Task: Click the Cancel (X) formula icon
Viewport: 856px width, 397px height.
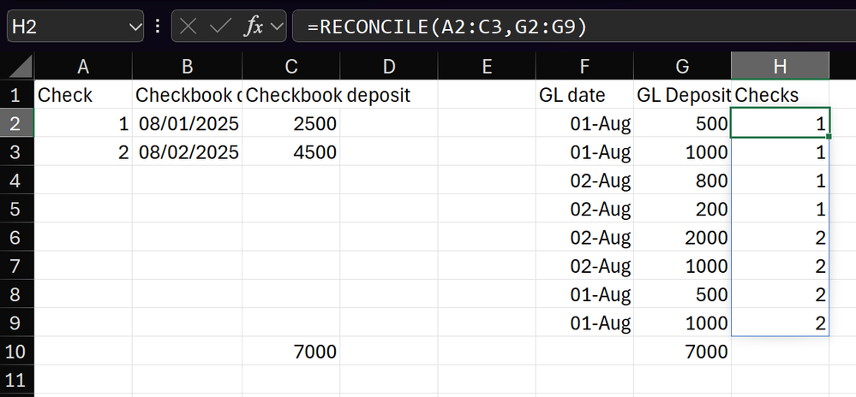Action: pos(188,26)
